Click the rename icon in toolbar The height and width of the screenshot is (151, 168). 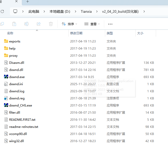26,24
